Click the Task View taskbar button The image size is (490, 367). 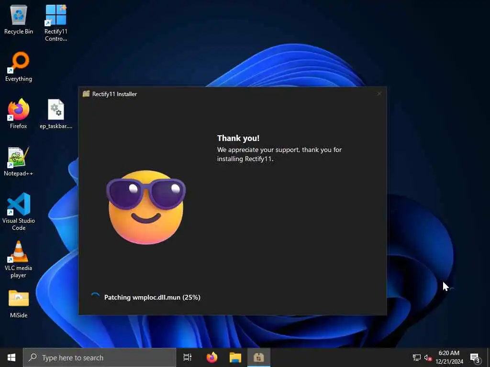(188, 357)
